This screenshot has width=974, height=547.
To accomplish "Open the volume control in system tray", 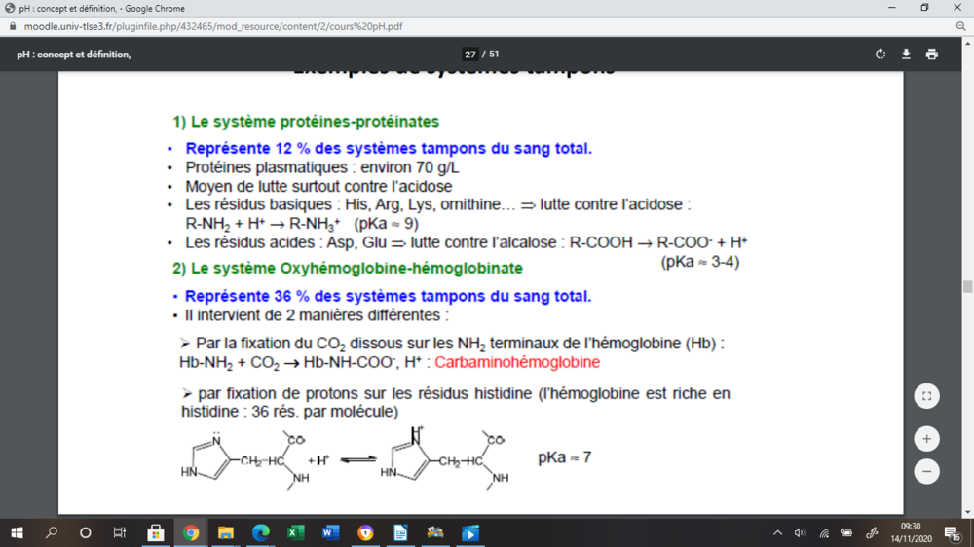I will tap(800, 532).
